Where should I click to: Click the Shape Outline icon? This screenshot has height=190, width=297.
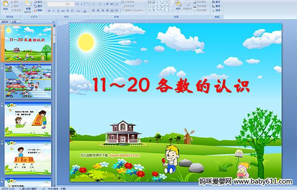195,6
